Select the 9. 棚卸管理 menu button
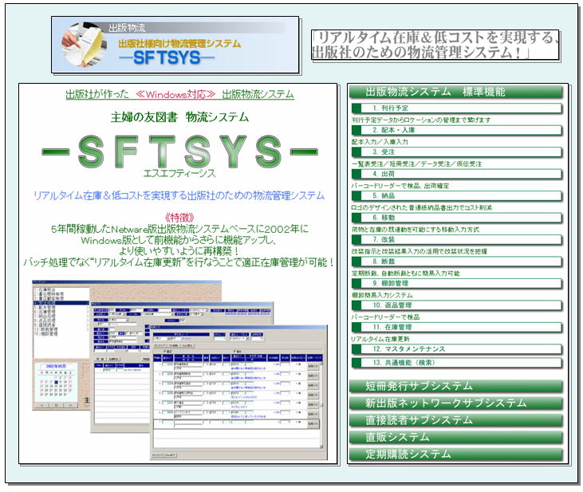Viewport: 583px width, 492px height. (456, 283)
